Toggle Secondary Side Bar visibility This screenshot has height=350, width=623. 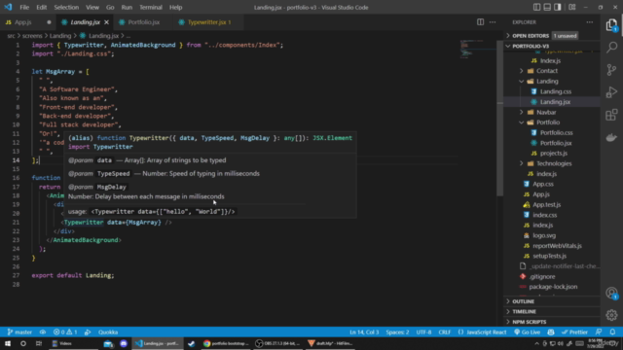tap(558, 7)
